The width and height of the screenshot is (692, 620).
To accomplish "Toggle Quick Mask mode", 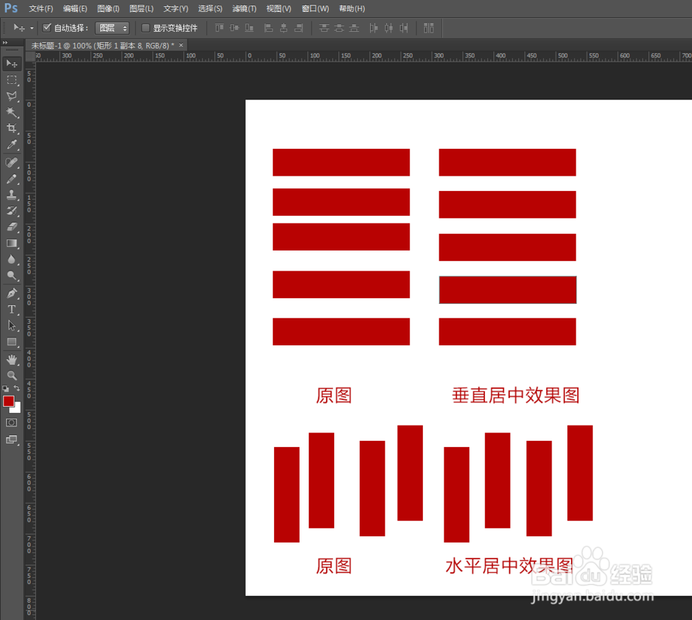I will 12,423.
